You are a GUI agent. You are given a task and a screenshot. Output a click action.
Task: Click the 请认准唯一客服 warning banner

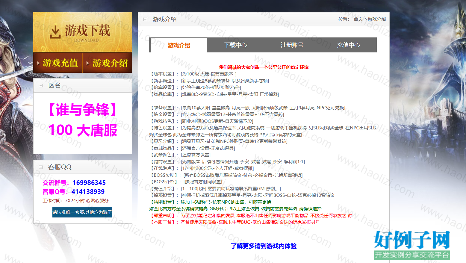pyautogui.click(x=82, y=212)
